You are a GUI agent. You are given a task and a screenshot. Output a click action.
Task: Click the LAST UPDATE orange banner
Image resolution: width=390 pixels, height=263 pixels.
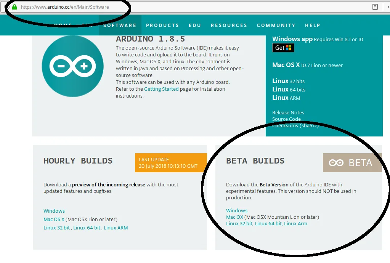(x=171, y=163)
